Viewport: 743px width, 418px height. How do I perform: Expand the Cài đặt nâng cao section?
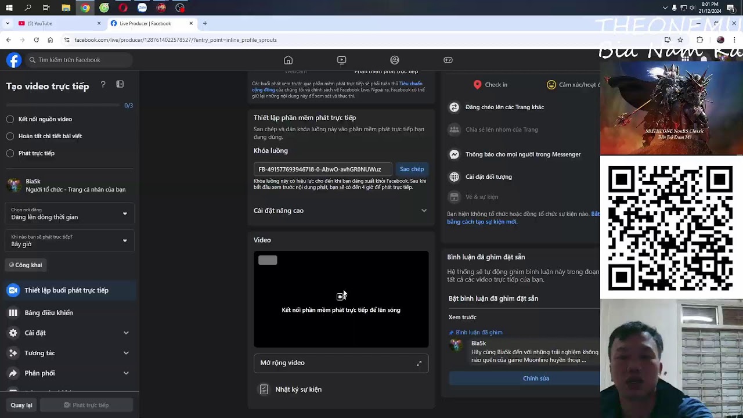pyautogui.click(x=341, y=211)
